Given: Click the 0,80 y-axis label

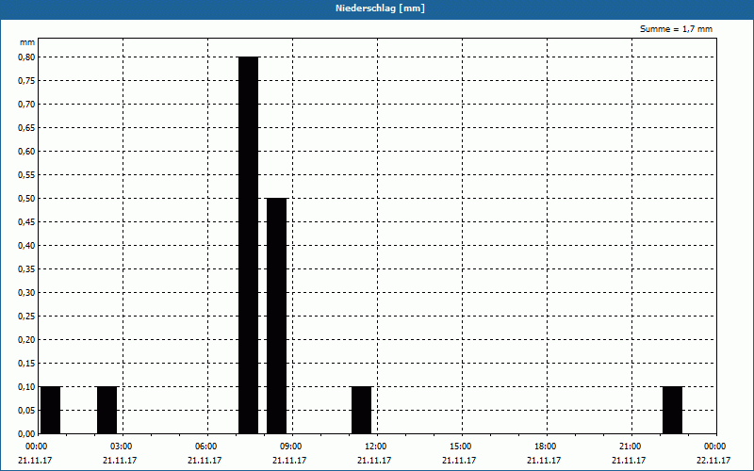Looking at the screenshot, I should [x=26, y=57].
